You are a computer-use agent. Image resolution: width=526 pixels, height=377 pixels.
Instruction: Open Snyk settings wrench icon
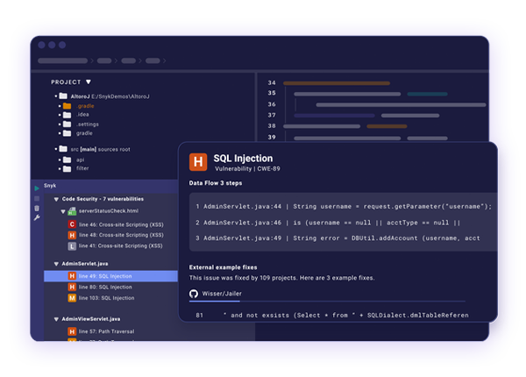(37, 218)
